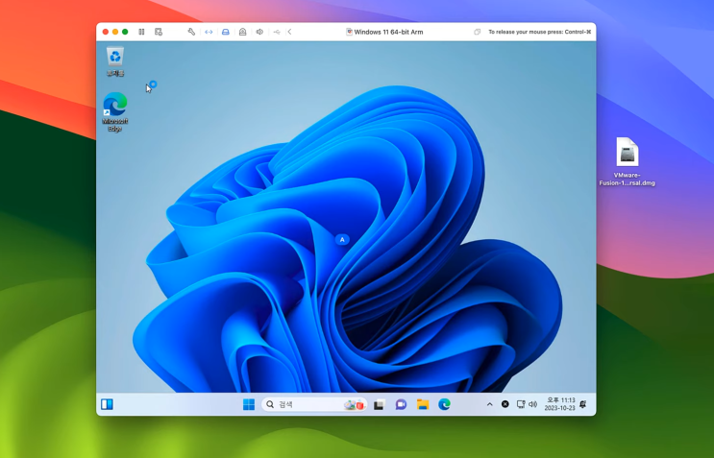Pause the VM with the pause icon

tap(141, 32)
